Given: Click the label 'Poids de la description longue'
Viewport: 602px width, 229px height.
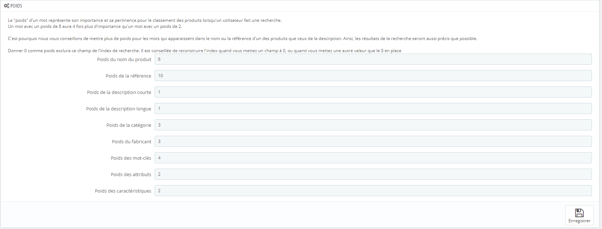Looking at the screenshot, I should 119,109.
